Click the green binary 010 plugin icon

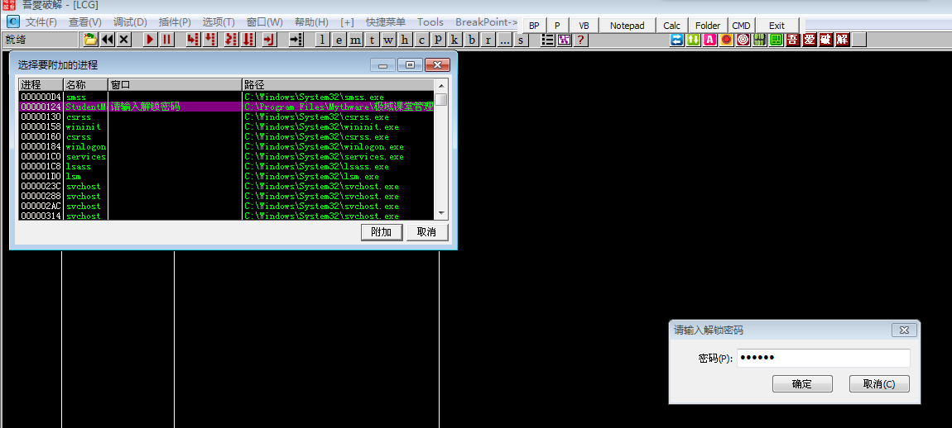[x=759, y=40]
